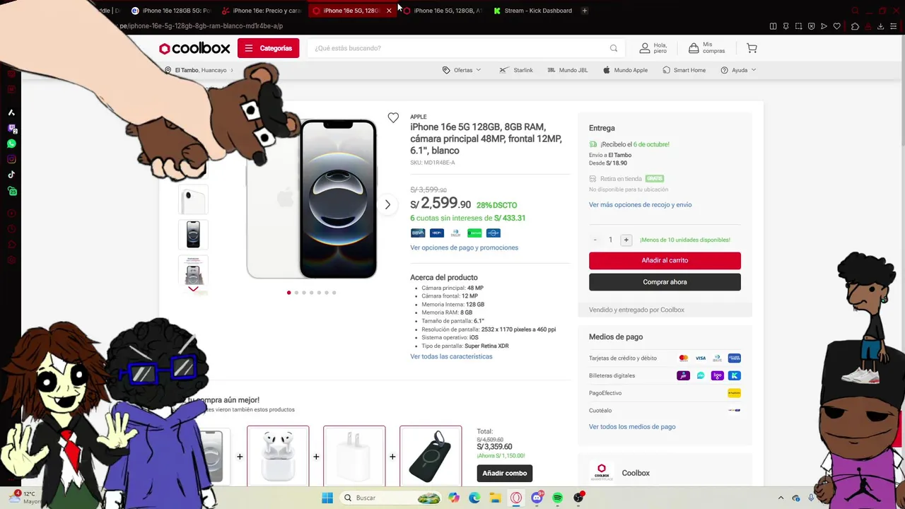Expand the Ayuda dropdown menu

tap(738, 70)
